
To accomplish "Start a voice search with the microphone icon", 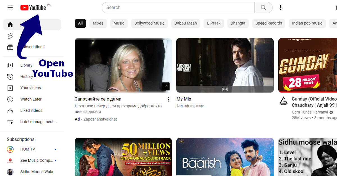I will [x=280, y=8].
